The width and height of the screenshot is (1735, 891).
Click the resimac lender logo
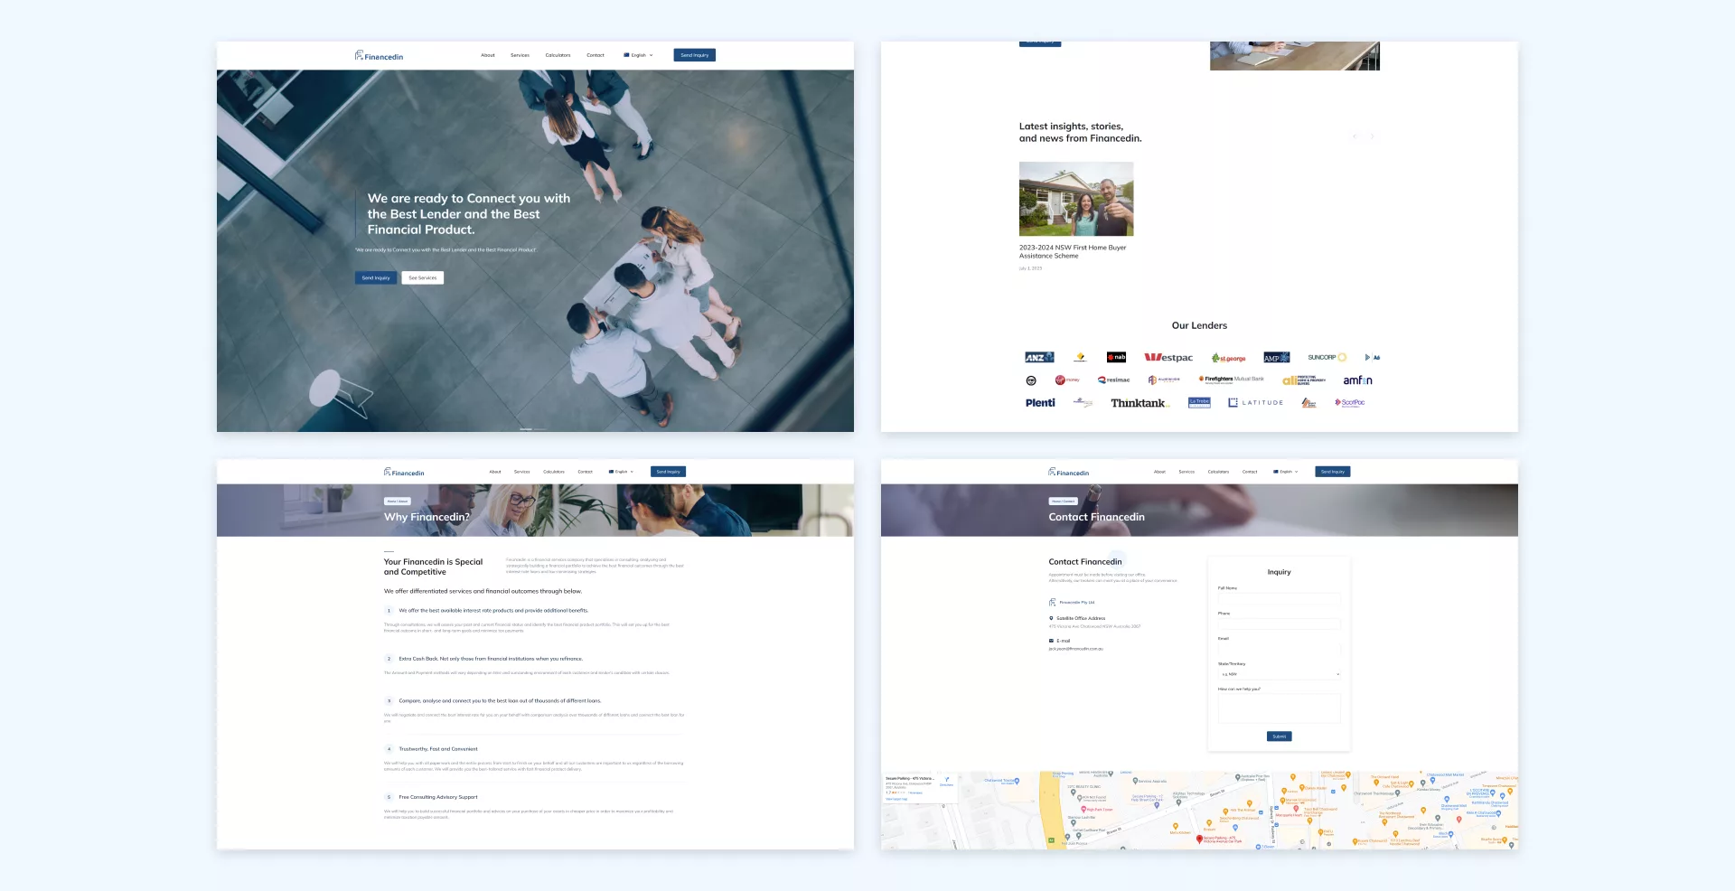(1113, 380)
